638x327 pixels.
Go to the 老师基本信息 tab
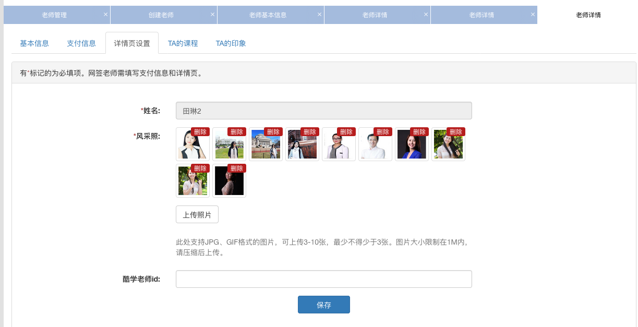pos(268,15)
